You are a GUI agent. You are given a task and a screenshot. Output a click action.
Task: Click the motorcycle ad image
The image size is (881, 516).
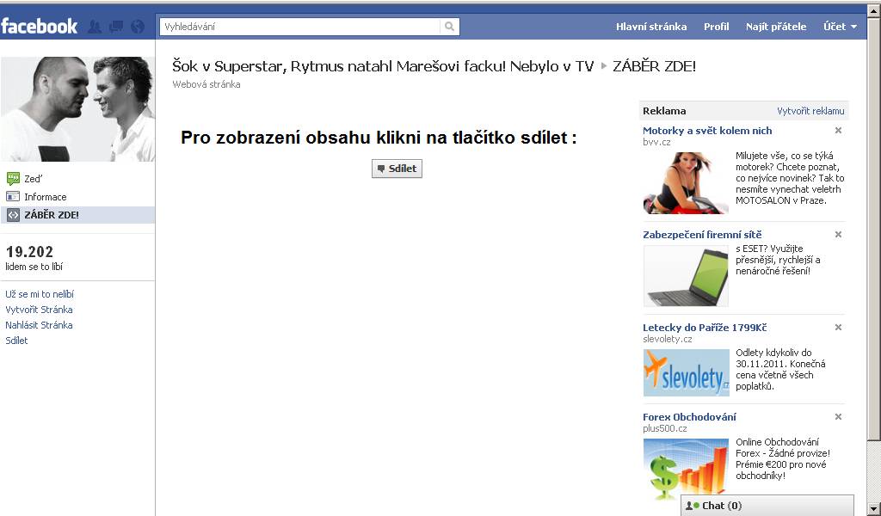pos(686,183)
